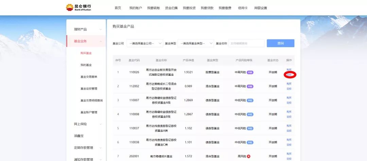The image size is (367, 161).
Task: Click 定投 for fund 110008
Action: pyautogui.click(x=289, y=117)
